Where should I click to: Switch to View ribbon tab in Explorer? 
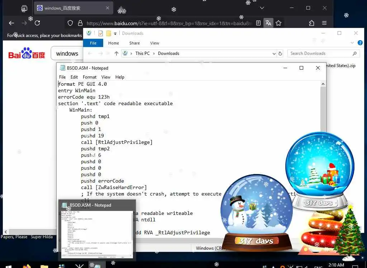(154, 43)
